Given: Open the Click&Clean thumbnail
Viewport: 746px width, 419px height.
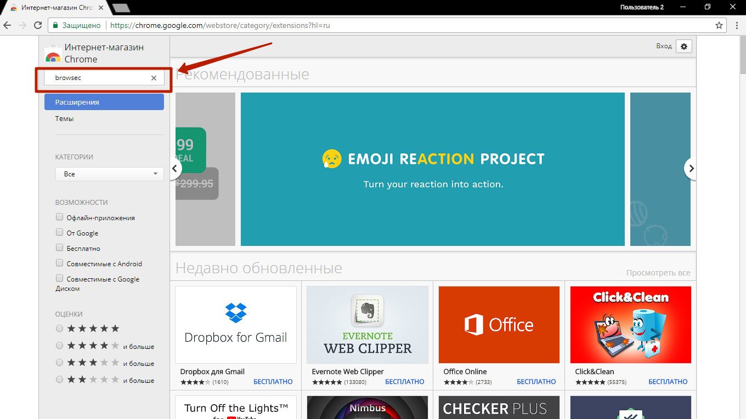Looking at the screenshot, I should [x=631, y=325].
